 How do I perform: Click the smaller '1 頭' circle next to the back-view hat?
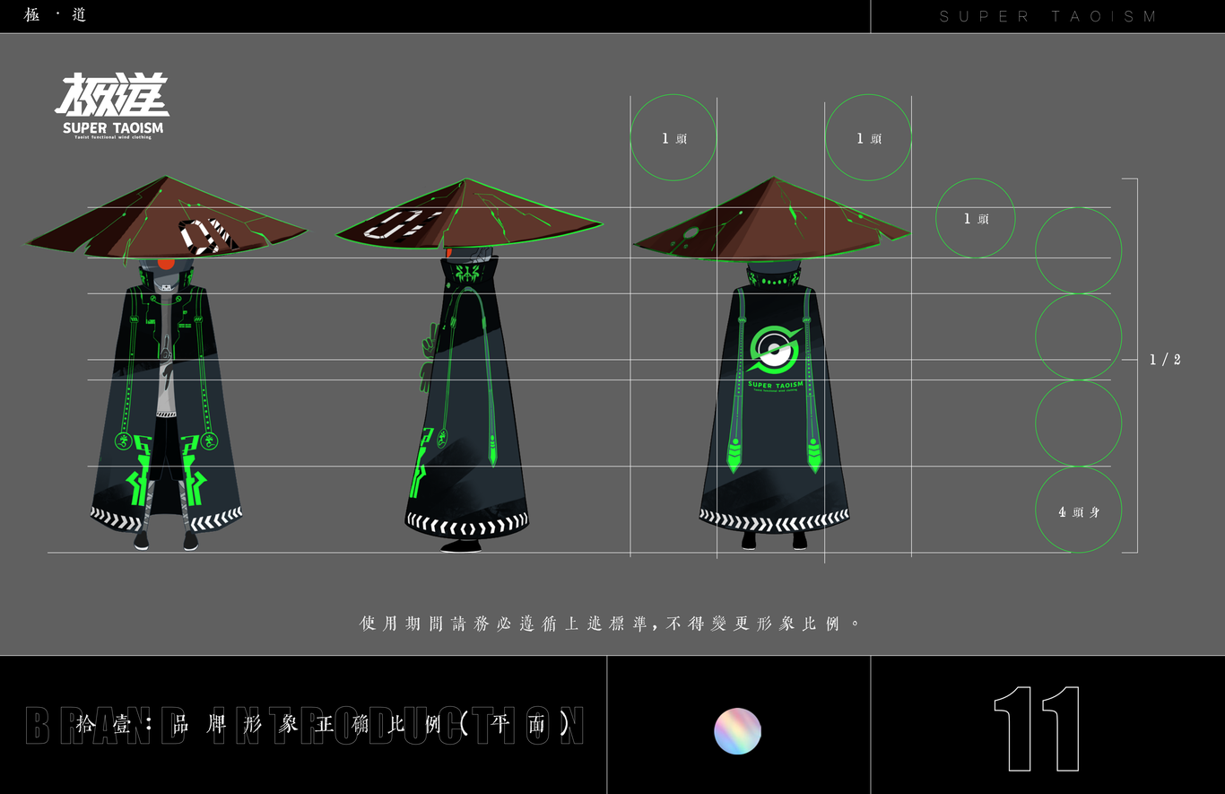click(x=976, y=218)
